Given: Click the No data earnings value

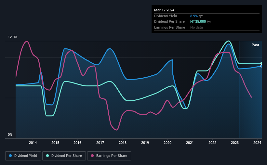Looking at the screenshot, I should point(196,27).
